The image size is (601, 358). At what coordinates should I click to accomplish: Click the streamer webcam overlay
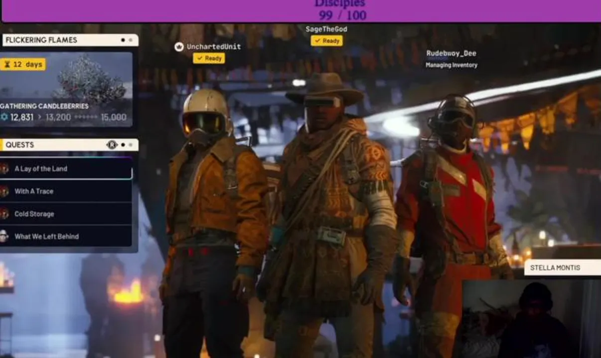pos(532,319)
